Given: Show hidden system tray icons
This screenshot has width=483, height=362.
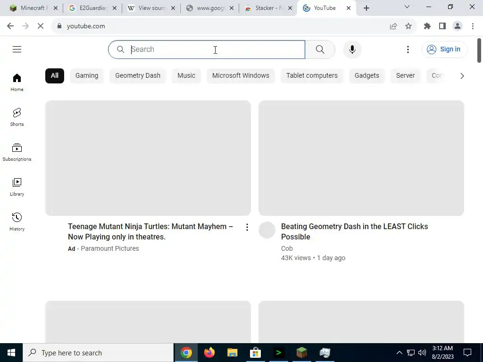Looking at the screenshot, I should pos(399,353).
